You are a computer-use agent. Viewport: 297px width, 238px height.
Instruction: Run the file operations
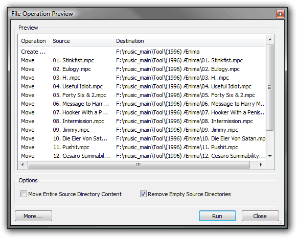[217, 216]
